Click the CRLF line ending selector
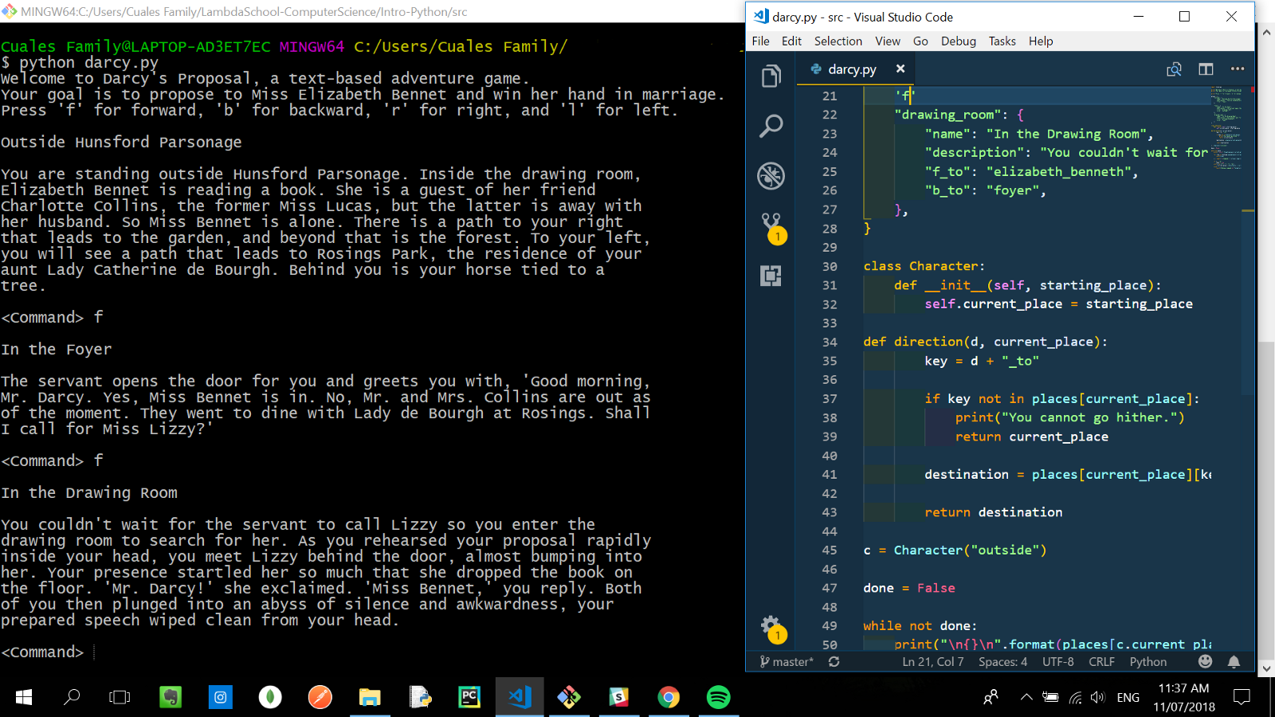 point(1101,662)
